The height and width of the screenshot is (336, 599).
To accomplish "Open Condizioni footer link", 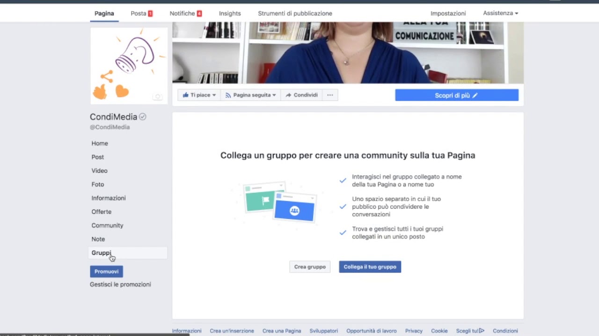I will [505, 331].
